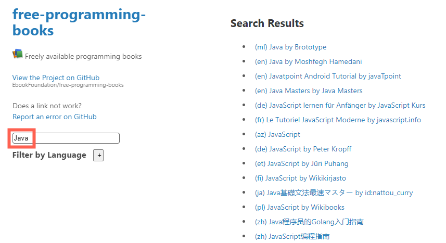Click Report an error on GitHub link
This screenshot has width=446, height=243.
point(54,117)
